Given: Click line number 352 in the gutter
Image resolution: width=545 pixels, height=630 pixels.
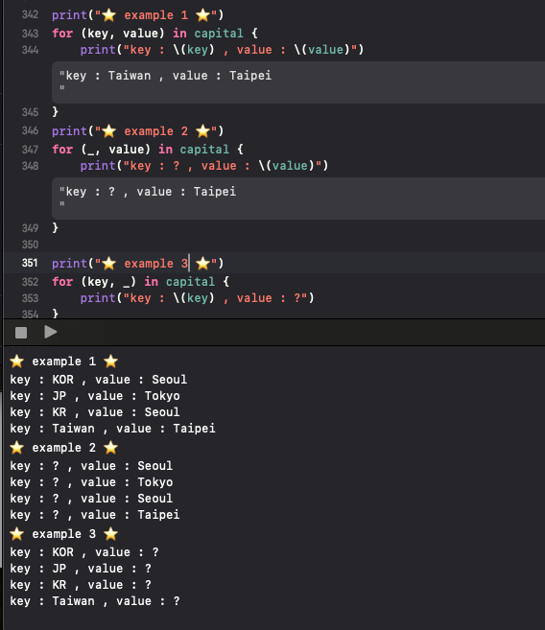Looking at the screenshot, I should 30,282.
